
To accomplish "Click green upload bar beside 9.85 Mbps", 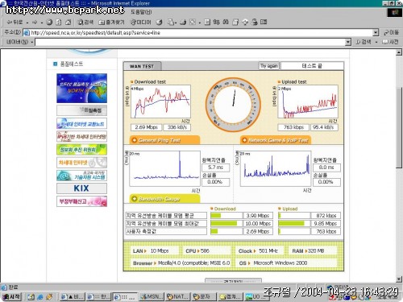I will click(x=291, y=223).
